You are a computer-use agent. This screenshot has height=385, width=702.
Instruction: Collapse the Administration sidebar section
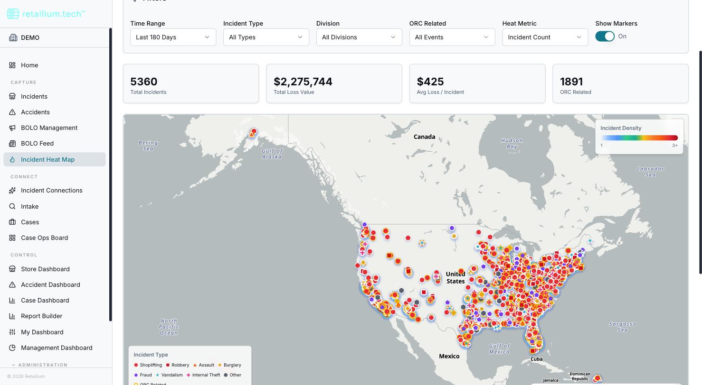pos(39,365)
